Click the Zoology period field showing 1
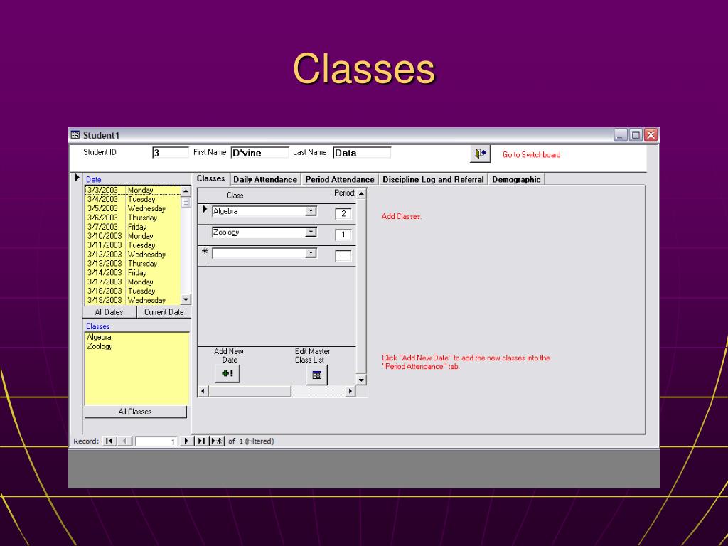Screen dimensions: 728x546 tap(343, 235)
